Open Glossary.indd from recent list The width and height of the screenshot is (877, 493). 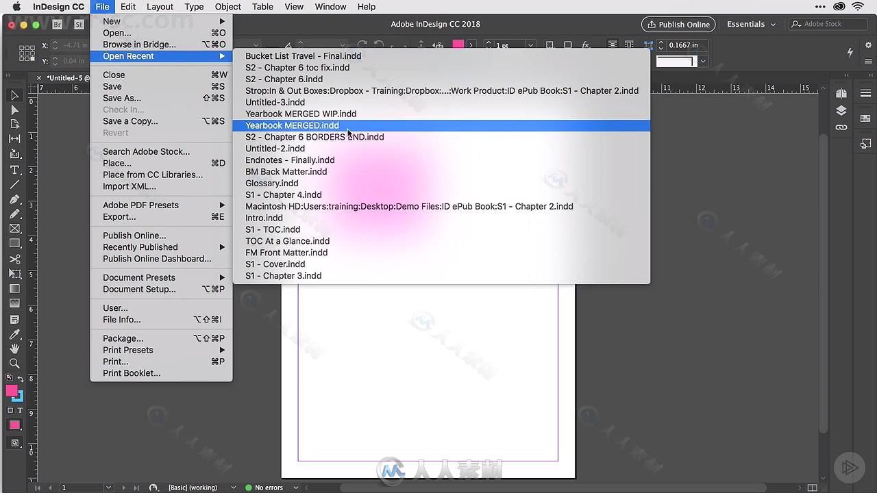(x=441, y=183)
